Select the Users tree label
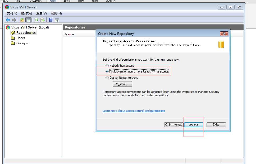Screen dimensions: 256x164 [x=21, y=38]
